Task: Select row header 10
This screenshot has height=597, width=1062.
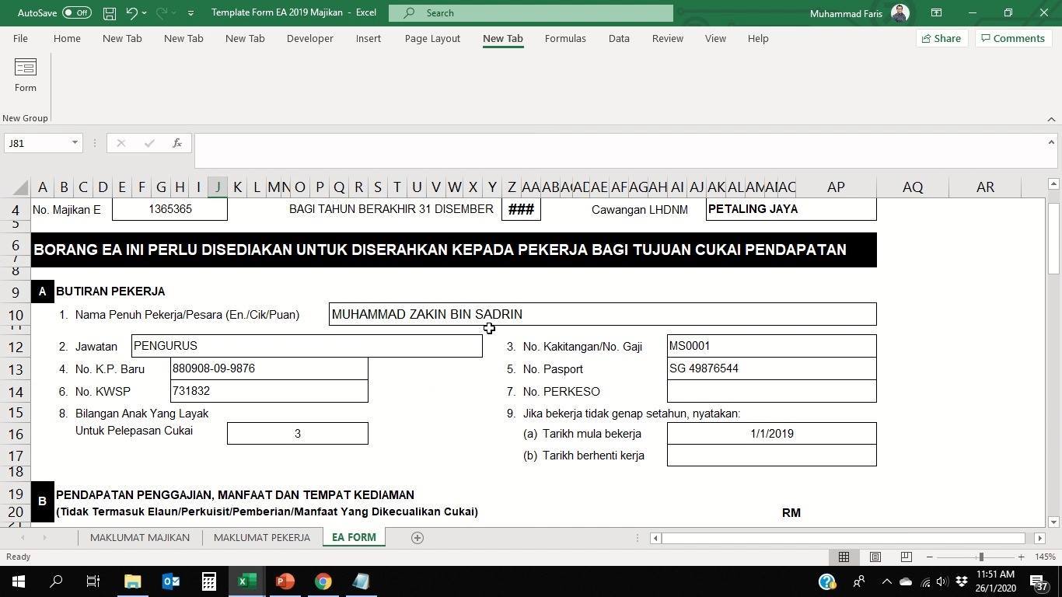Action: click(x=16, y=315)
